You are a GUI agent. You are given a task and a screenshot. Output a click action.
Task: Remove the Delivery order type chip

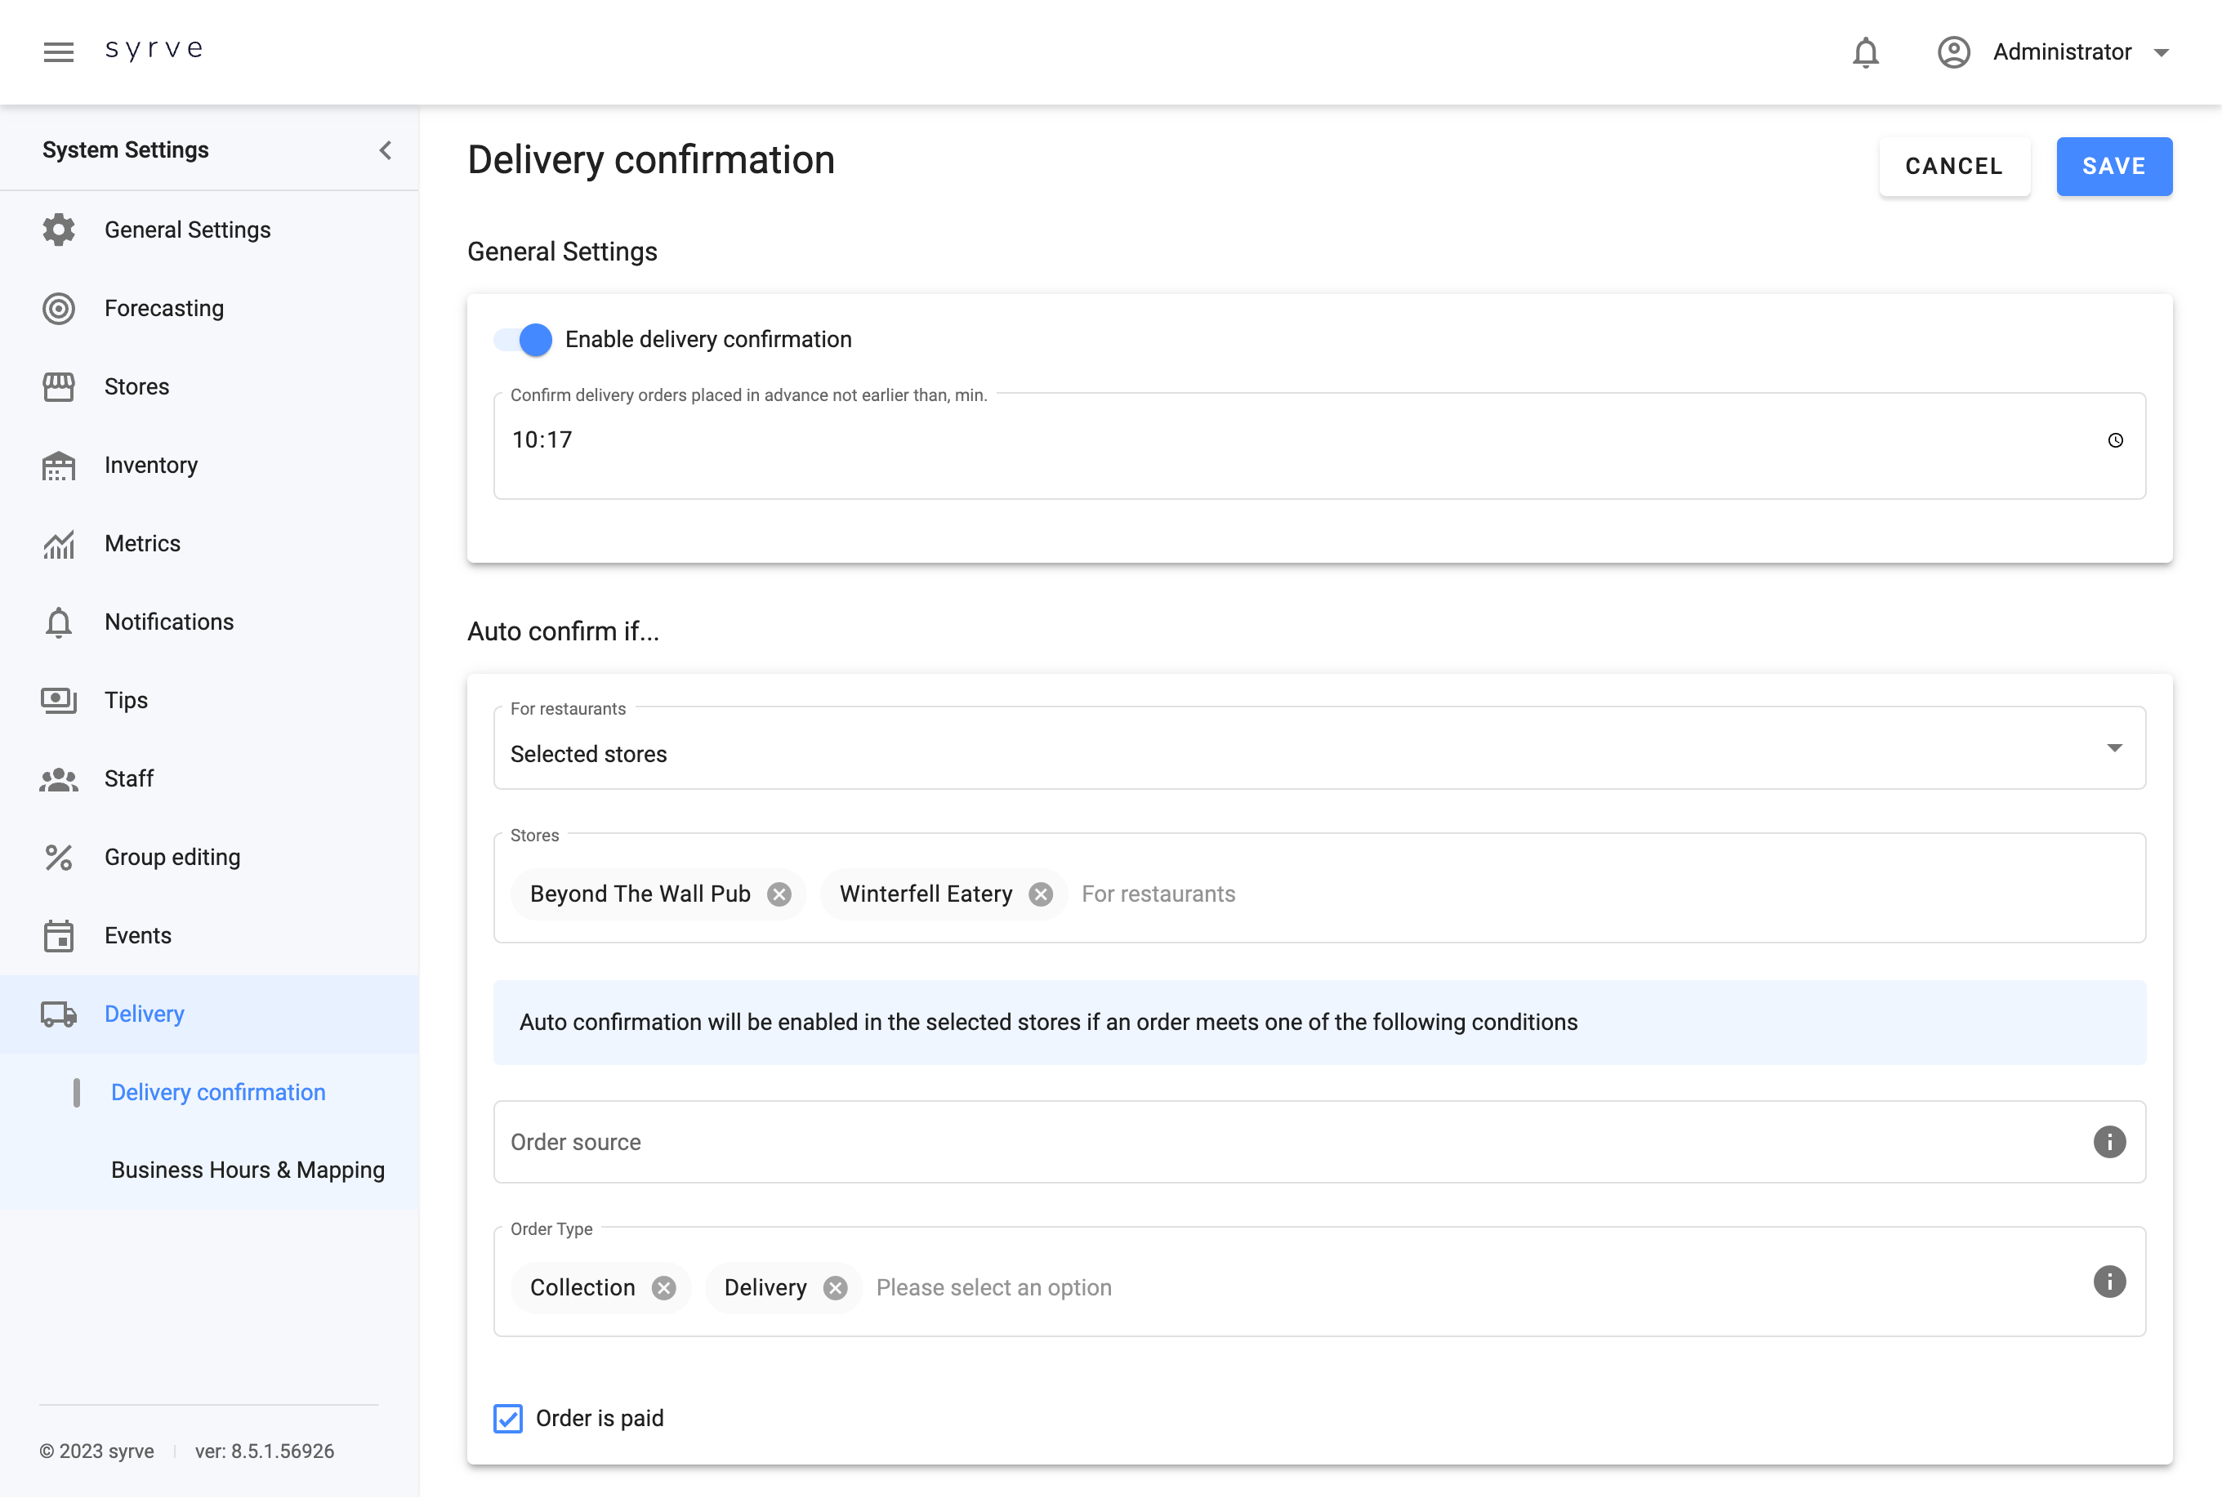[835, 1288]
